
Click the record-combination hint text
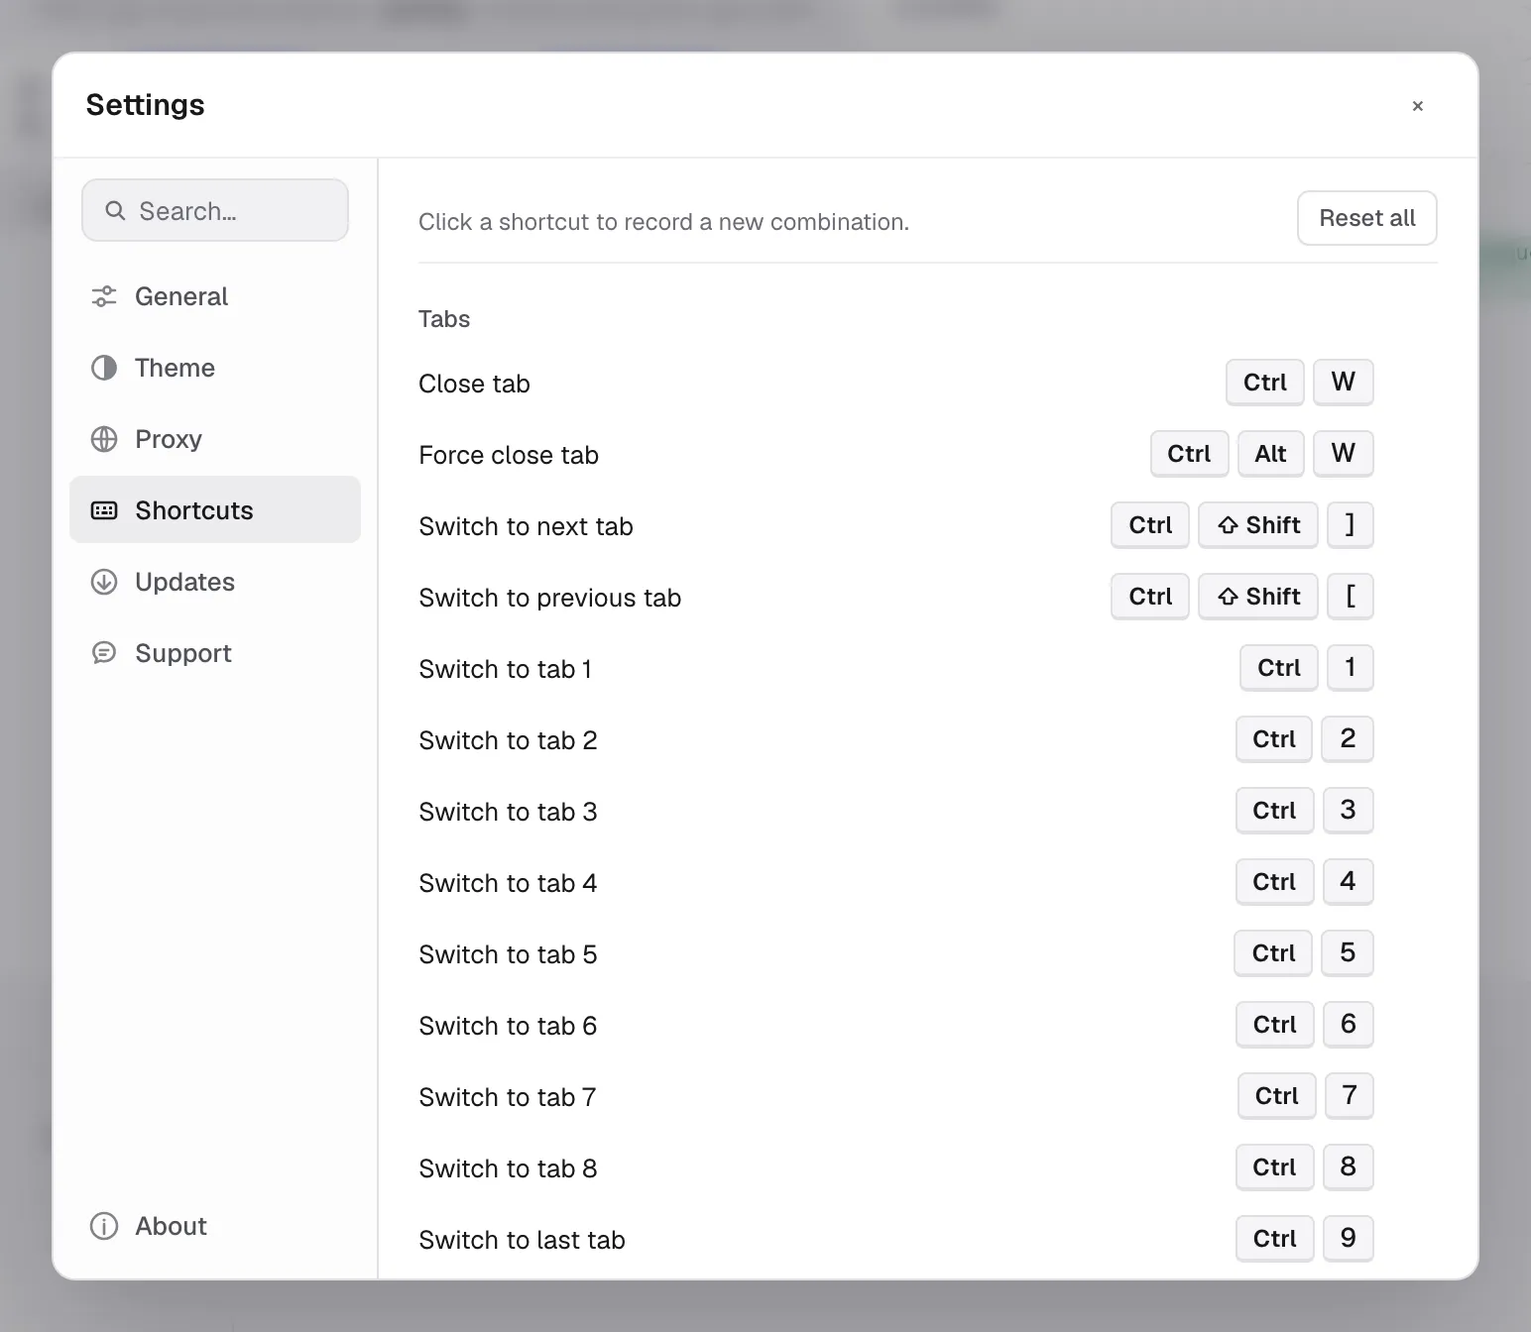[x=663, y=222]
